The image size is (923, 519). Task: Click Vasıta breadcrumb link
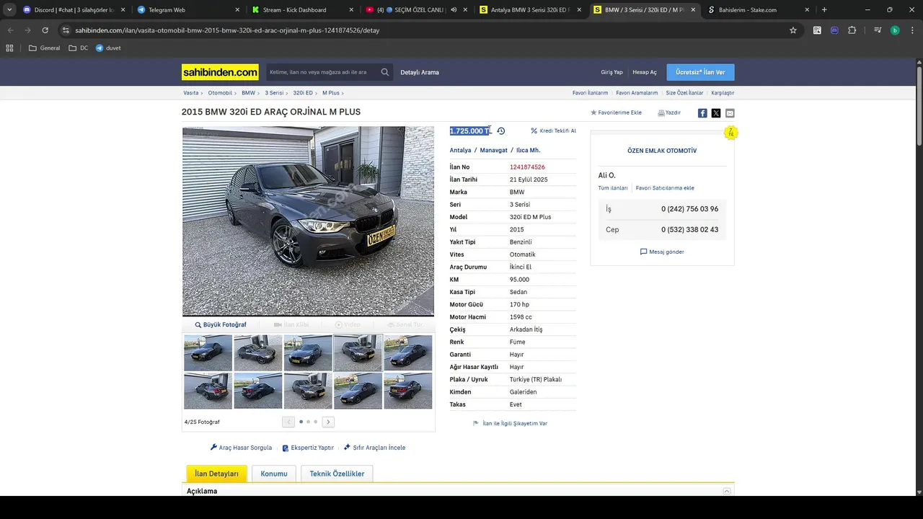point(191,93)
